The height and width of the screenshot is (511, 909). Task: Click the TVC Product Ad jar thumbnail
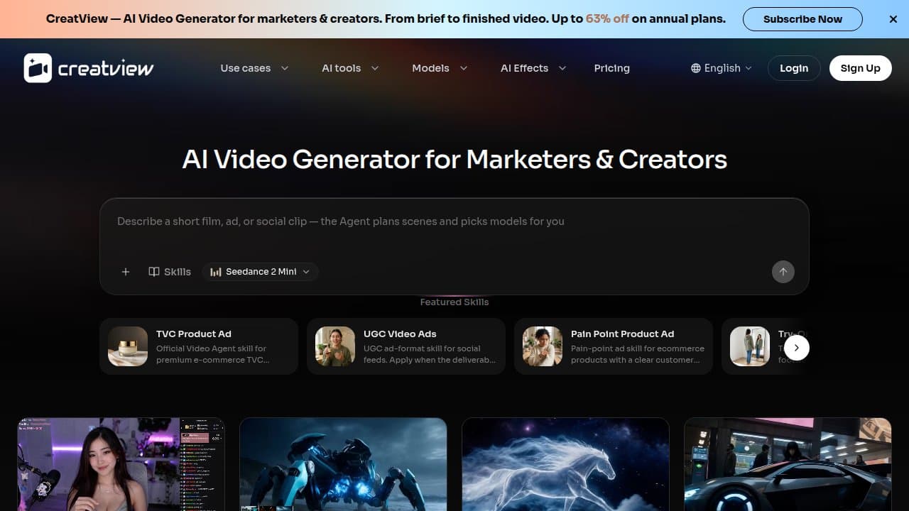tap(128, 346)
